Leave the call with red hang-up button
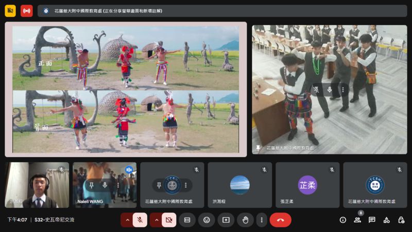This screenshot has width=412, height=232. click(x=280, y=220)
